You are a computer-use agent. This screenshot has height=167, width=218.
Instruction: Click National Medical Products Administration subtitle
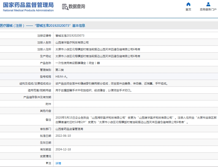pyautogui.click(x=28, y=10)
